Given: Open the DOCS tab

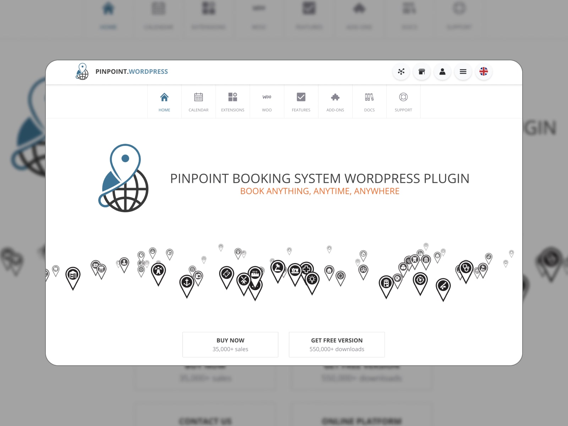Looking at the screenshot, I should tap(369, 102).
